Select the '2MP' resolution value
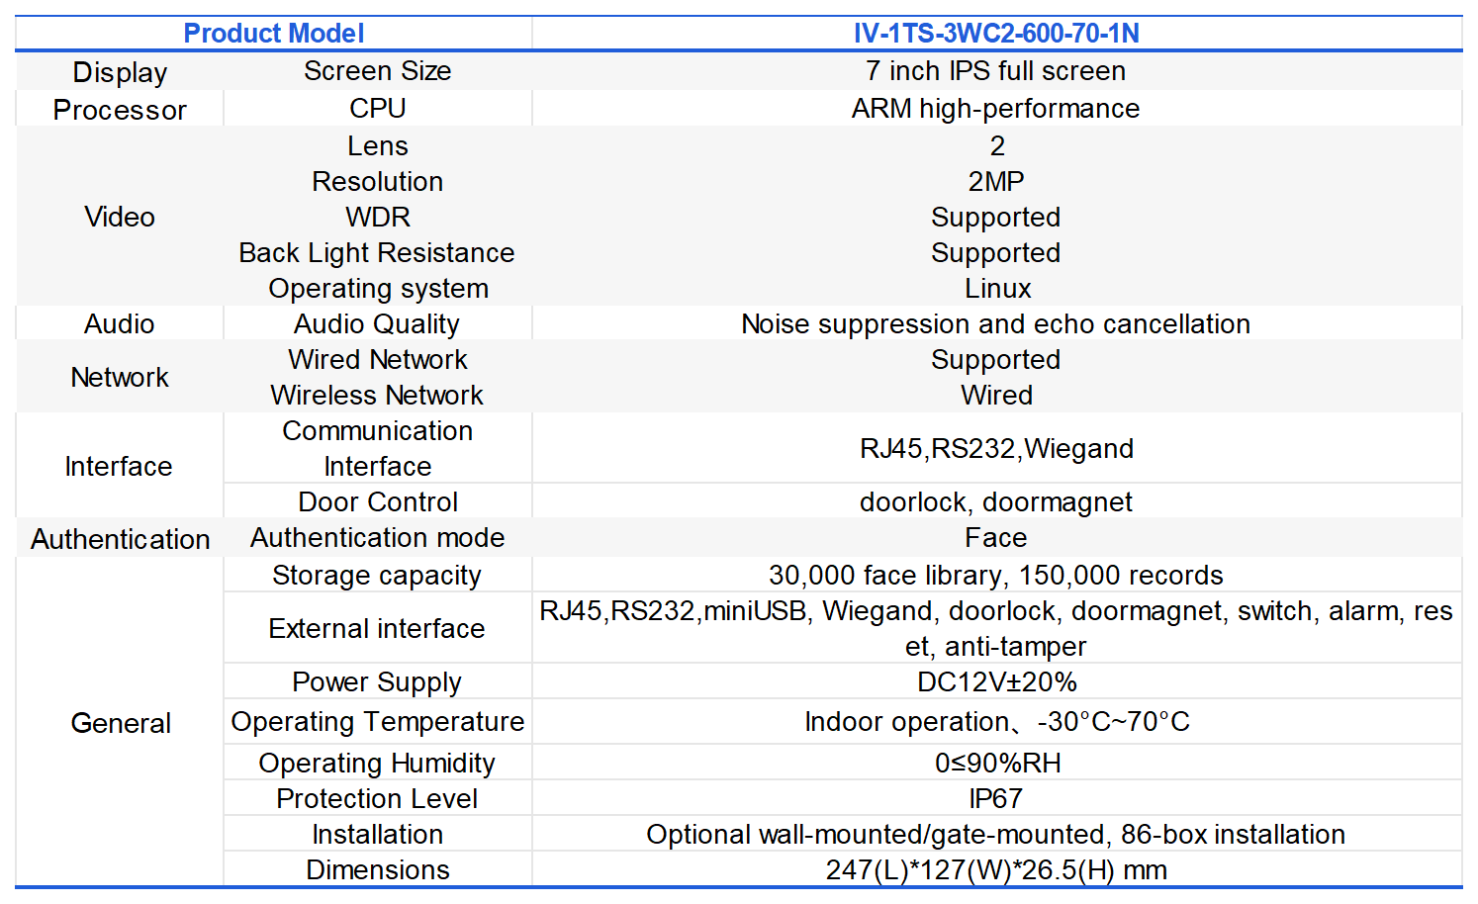The height and width of the screenshot is (904, 1478). (x=996, y=182)
